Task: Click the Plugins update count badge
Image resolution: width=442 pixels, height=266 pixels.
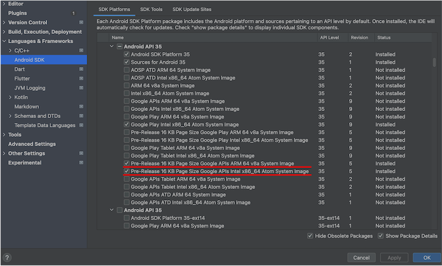Action: 73,13
